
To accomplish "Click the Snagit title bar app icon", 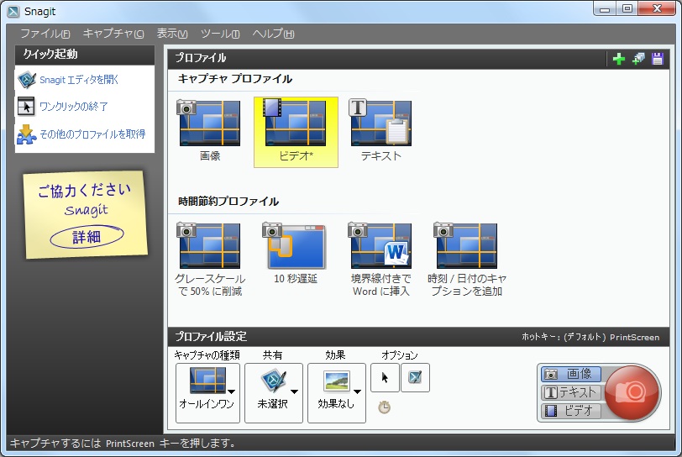I will click(13, 11).
